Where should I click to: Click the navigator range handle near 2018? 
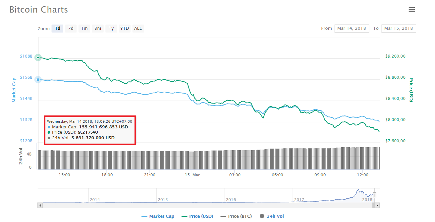click(x=374, y=196)
